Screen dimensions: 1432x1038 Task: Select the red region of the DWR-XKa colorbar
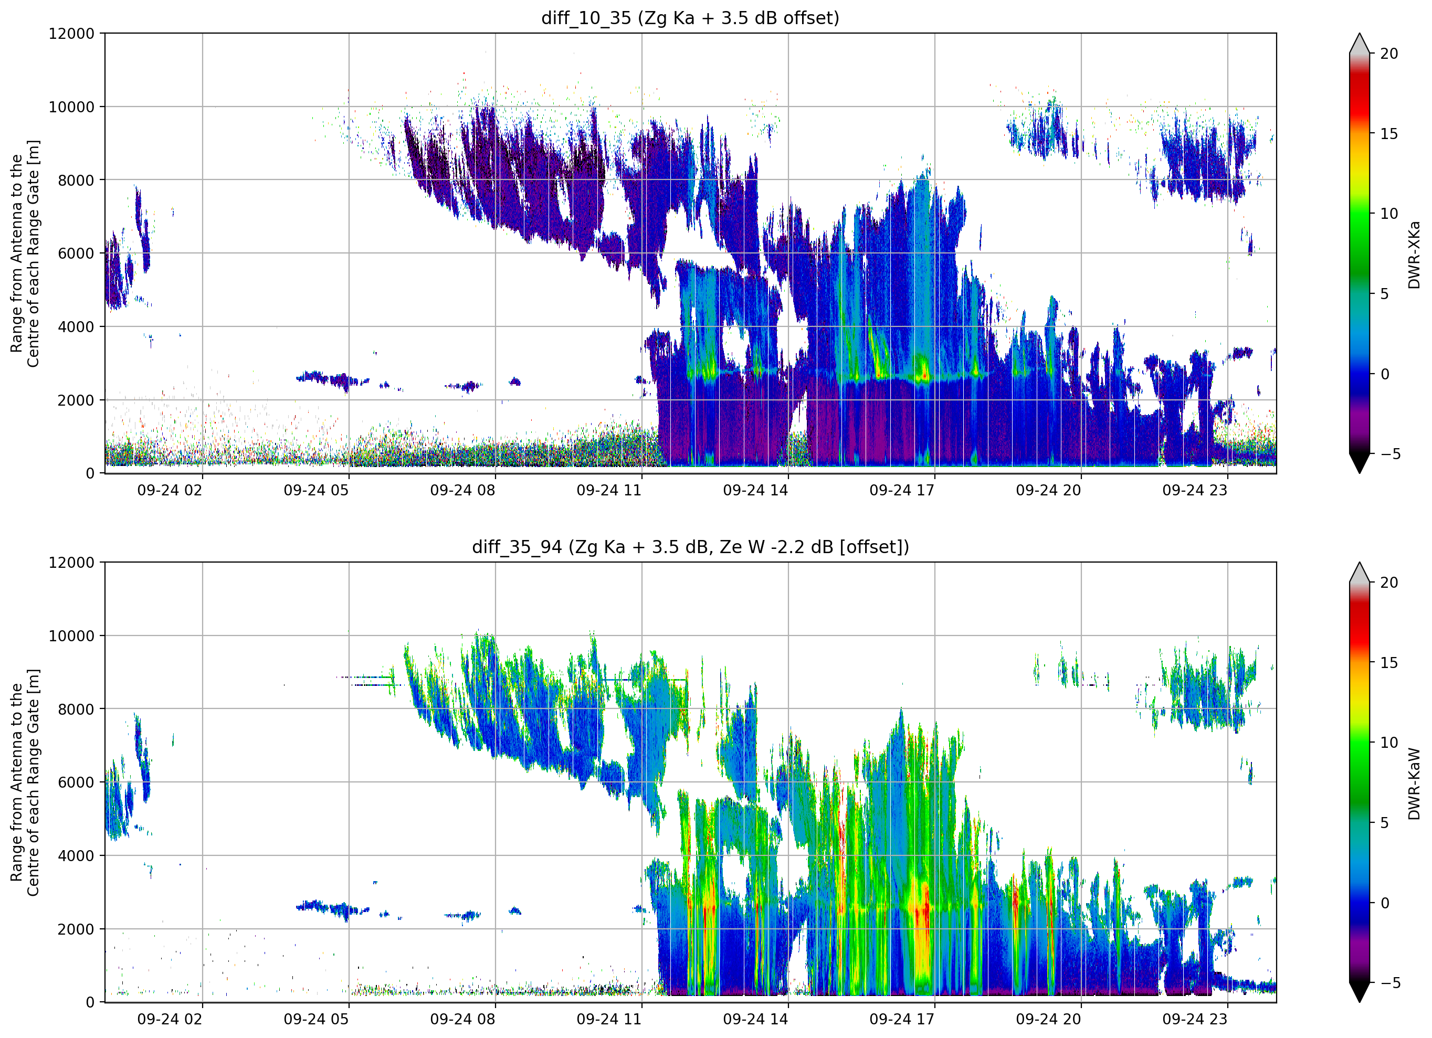1359,94
